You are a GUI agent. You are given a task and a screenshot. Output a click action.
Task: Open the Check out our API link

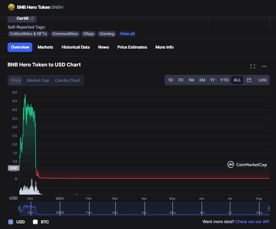coord(252,222)
